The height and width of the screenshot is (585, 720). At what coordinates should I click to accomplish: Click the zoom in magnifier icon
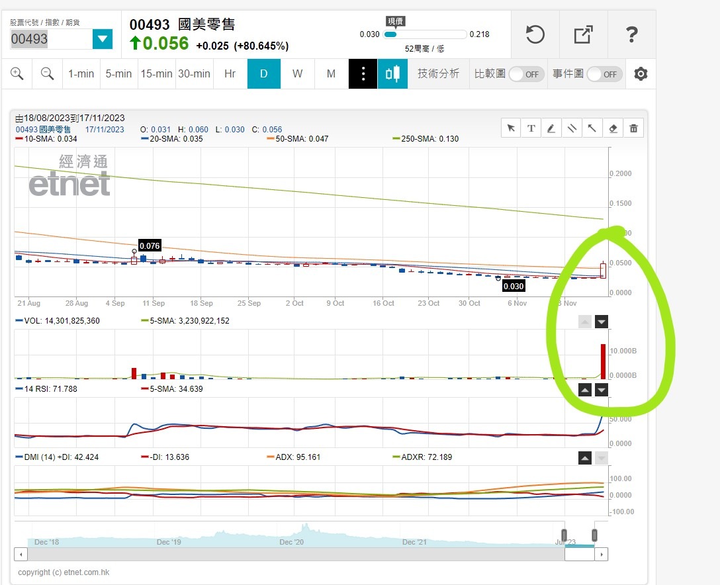(x=17, y=73)
